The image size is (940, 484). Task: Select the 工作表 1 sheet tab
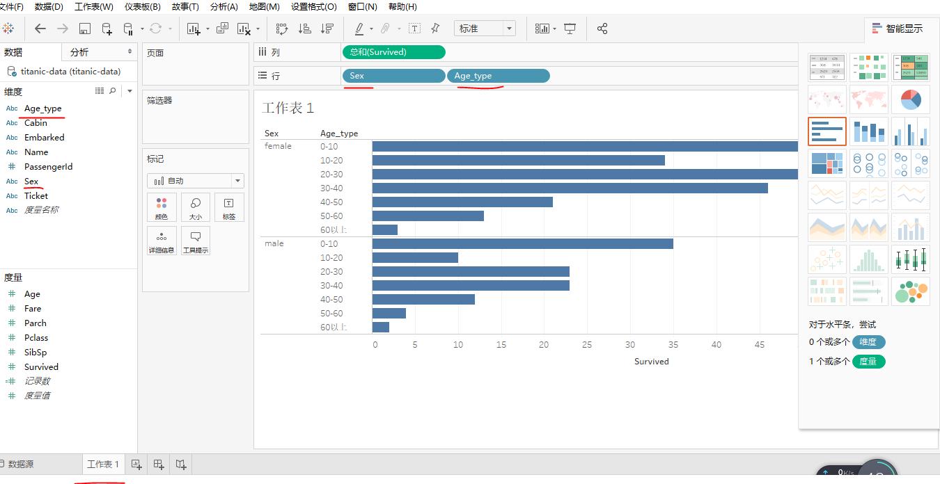[x=102, y=464]
